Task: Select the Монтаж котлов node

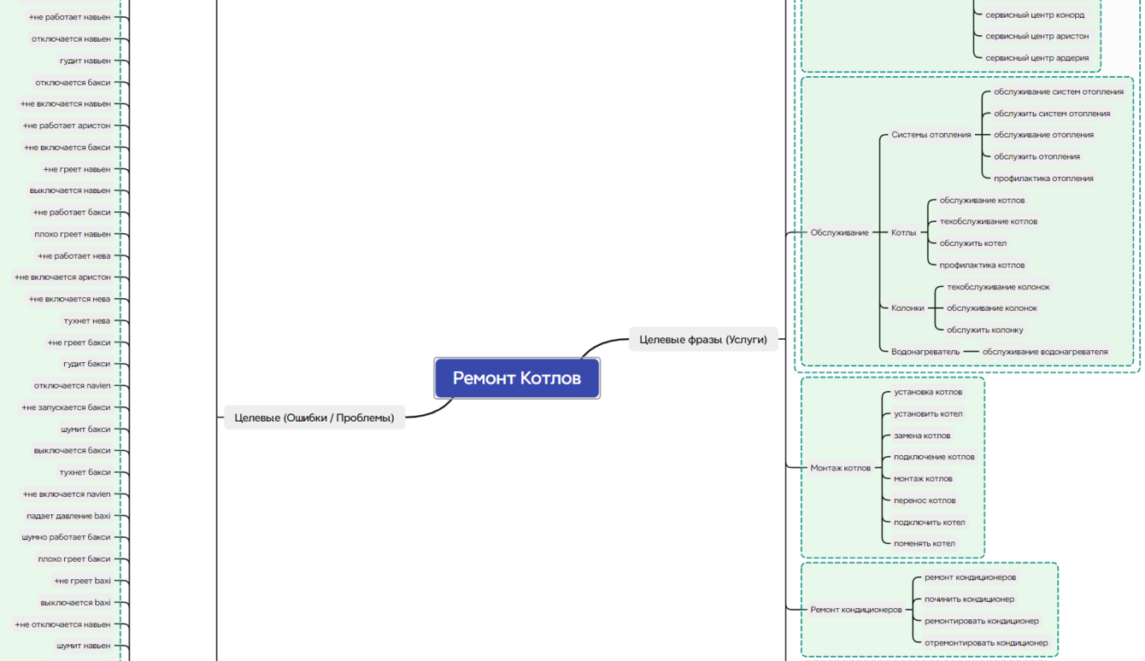Action: tap(841, 467)
